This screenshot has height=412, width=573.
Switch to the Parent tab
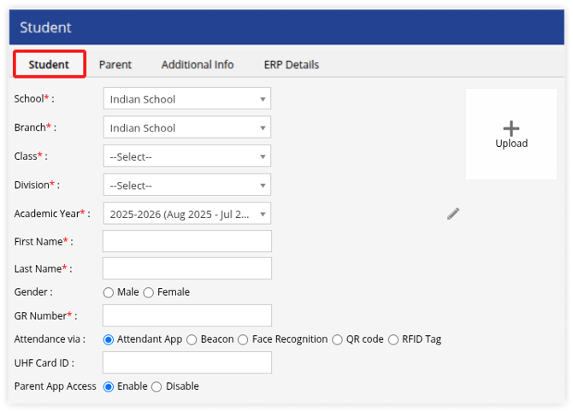pos(115,65)
